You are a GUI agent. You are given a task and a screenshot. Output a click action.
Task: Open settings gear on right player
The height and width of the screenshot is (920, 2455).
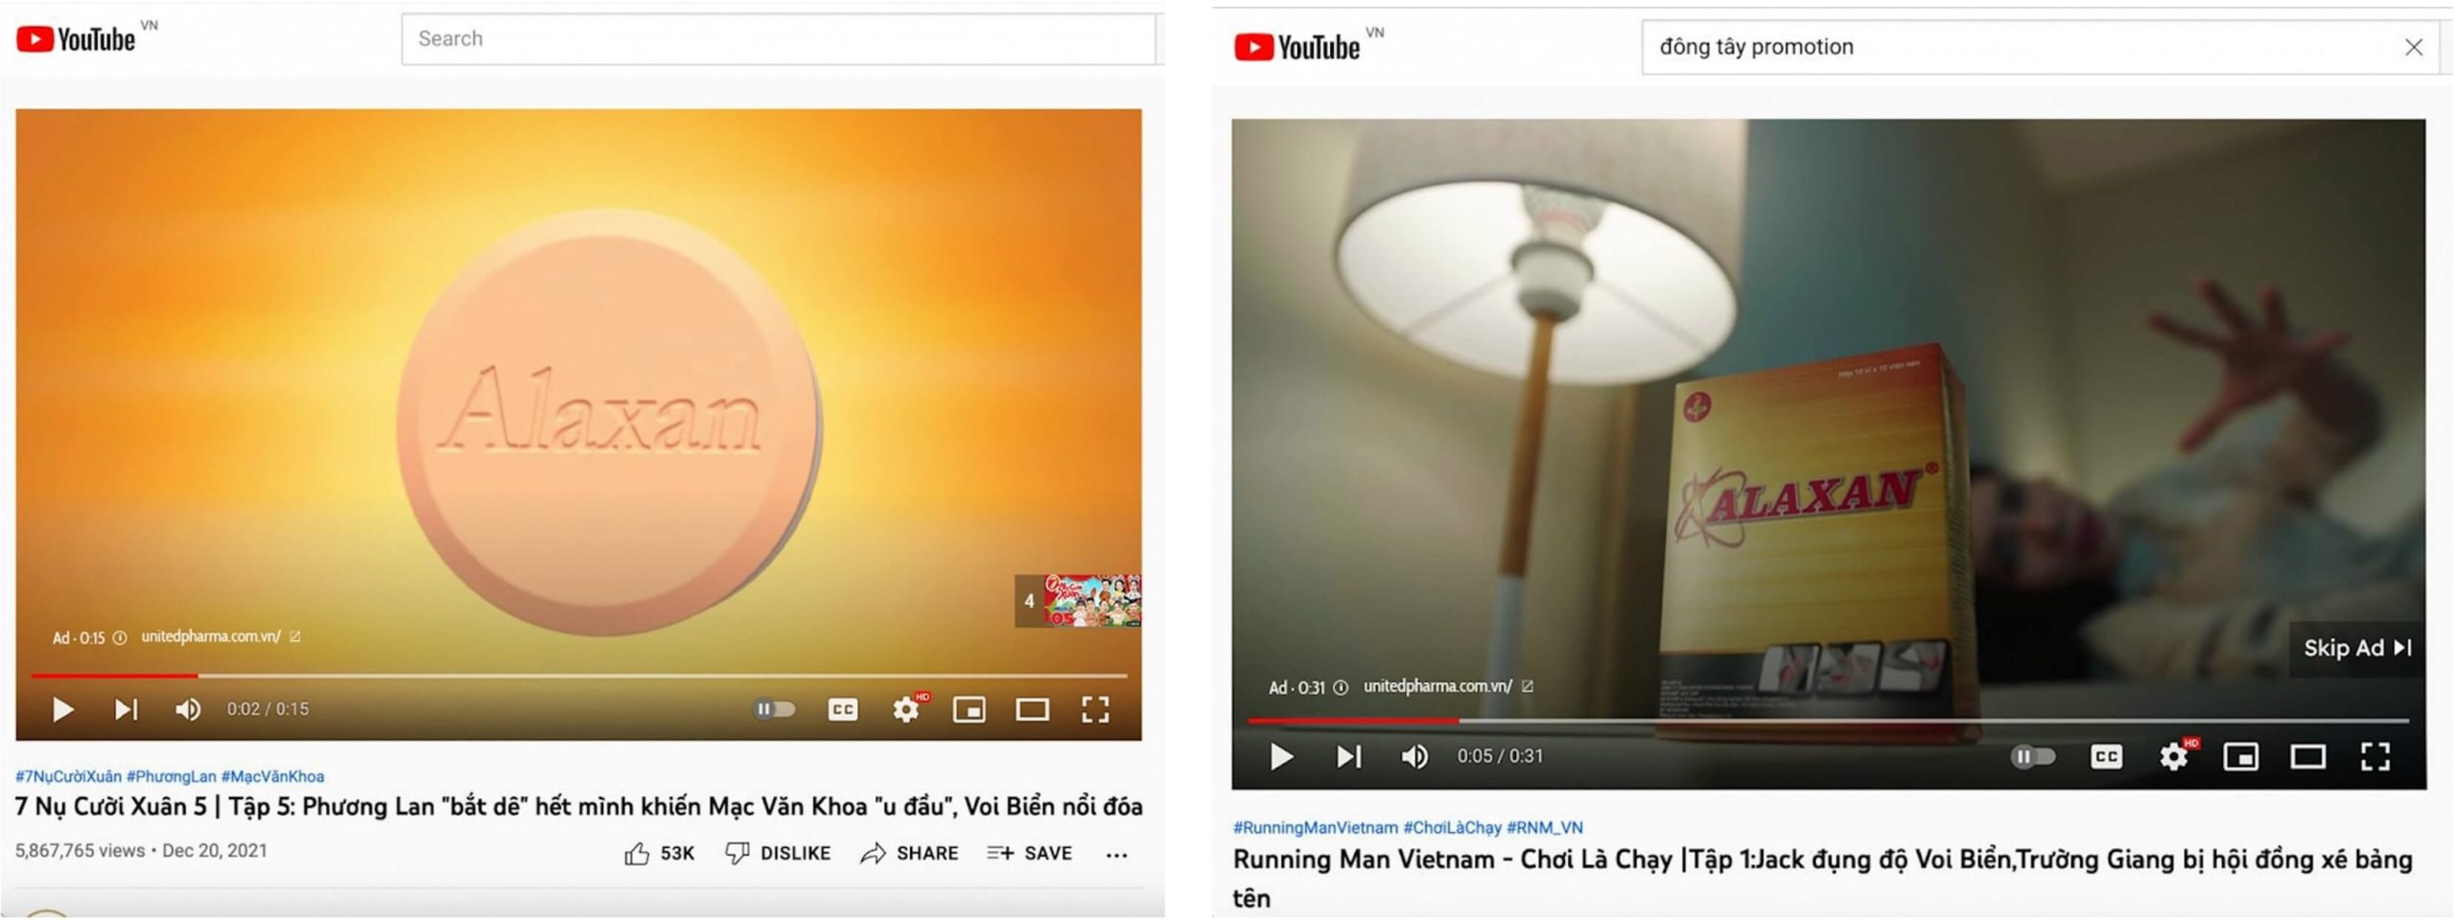coord(2174,757)
